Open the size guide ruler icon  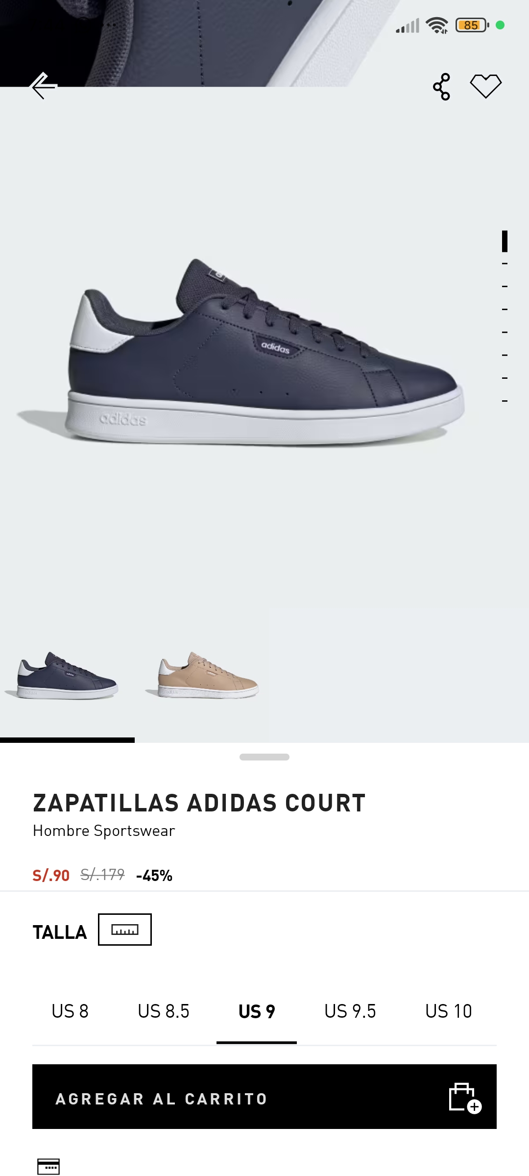tap(125, 930)
